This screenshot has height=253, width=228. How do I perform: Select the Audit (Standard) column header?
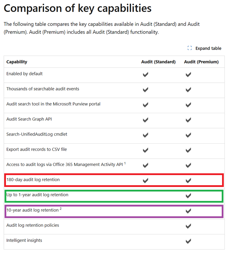pos(158,62)
